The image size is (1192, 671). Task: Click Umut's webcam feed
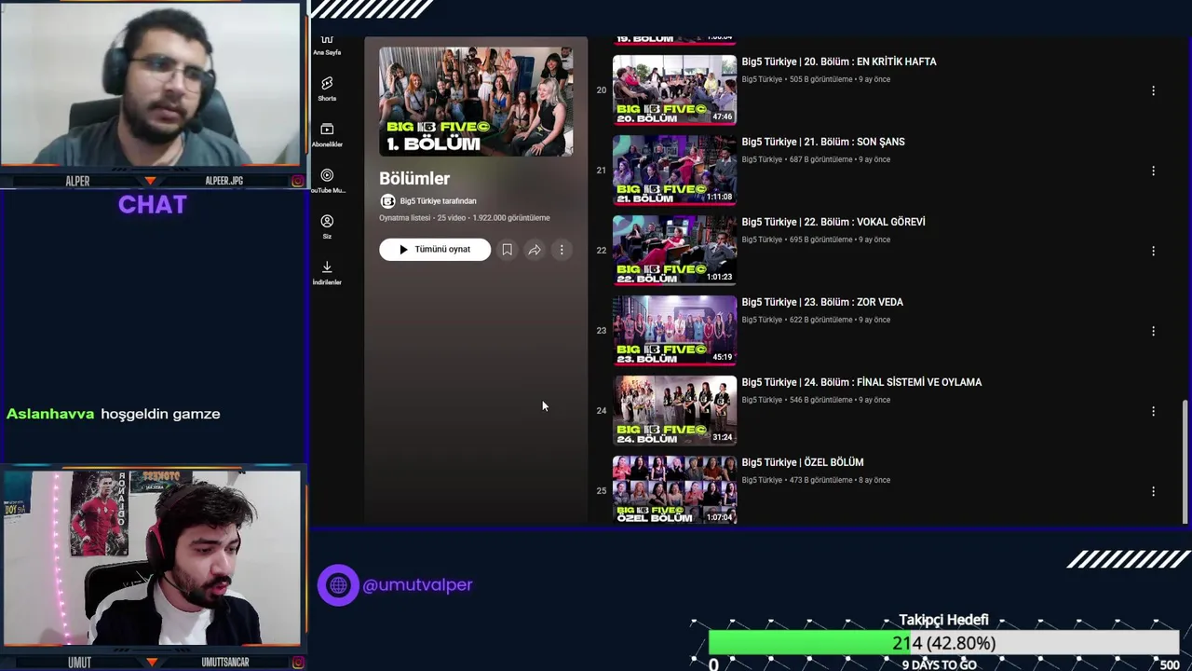[x=152, y=557]
